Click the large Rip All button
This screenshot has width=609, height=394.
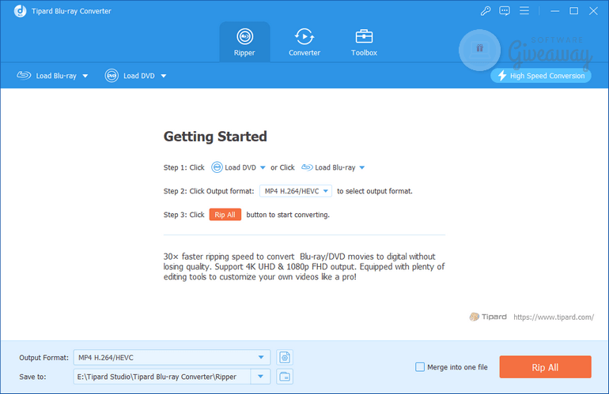[545, 367]
